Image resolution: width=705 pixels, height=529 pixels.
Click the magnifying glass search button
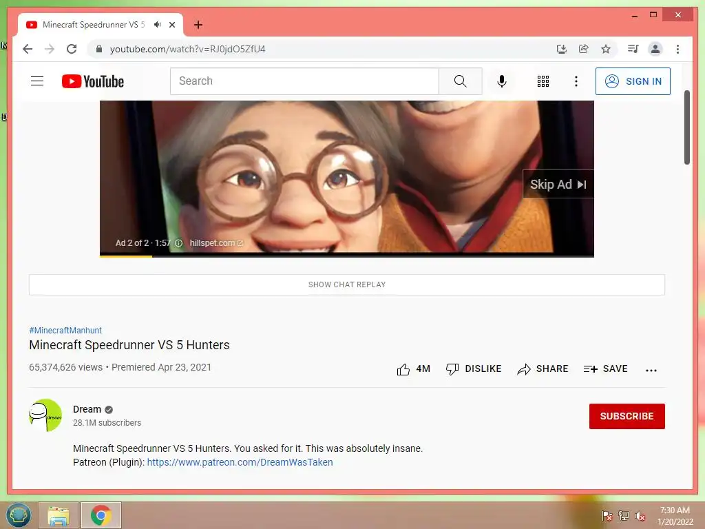click(461, 81)
